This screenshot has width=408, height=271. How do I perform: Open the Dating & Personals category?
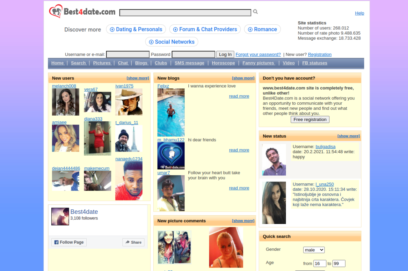tap(136, 29)
